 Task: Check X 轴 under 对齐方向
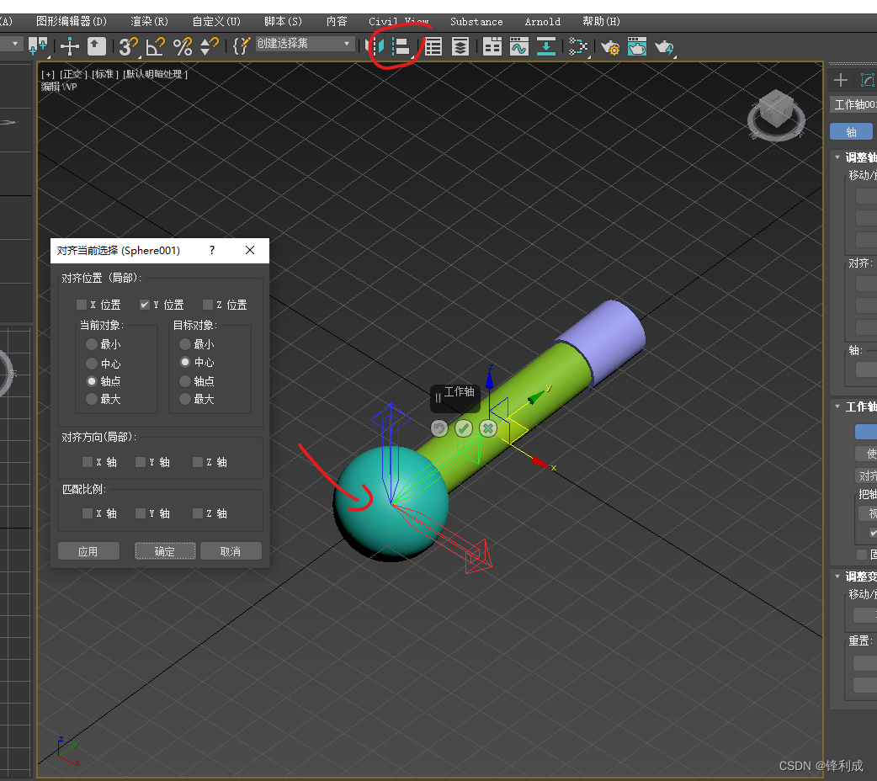coord(88,461)
